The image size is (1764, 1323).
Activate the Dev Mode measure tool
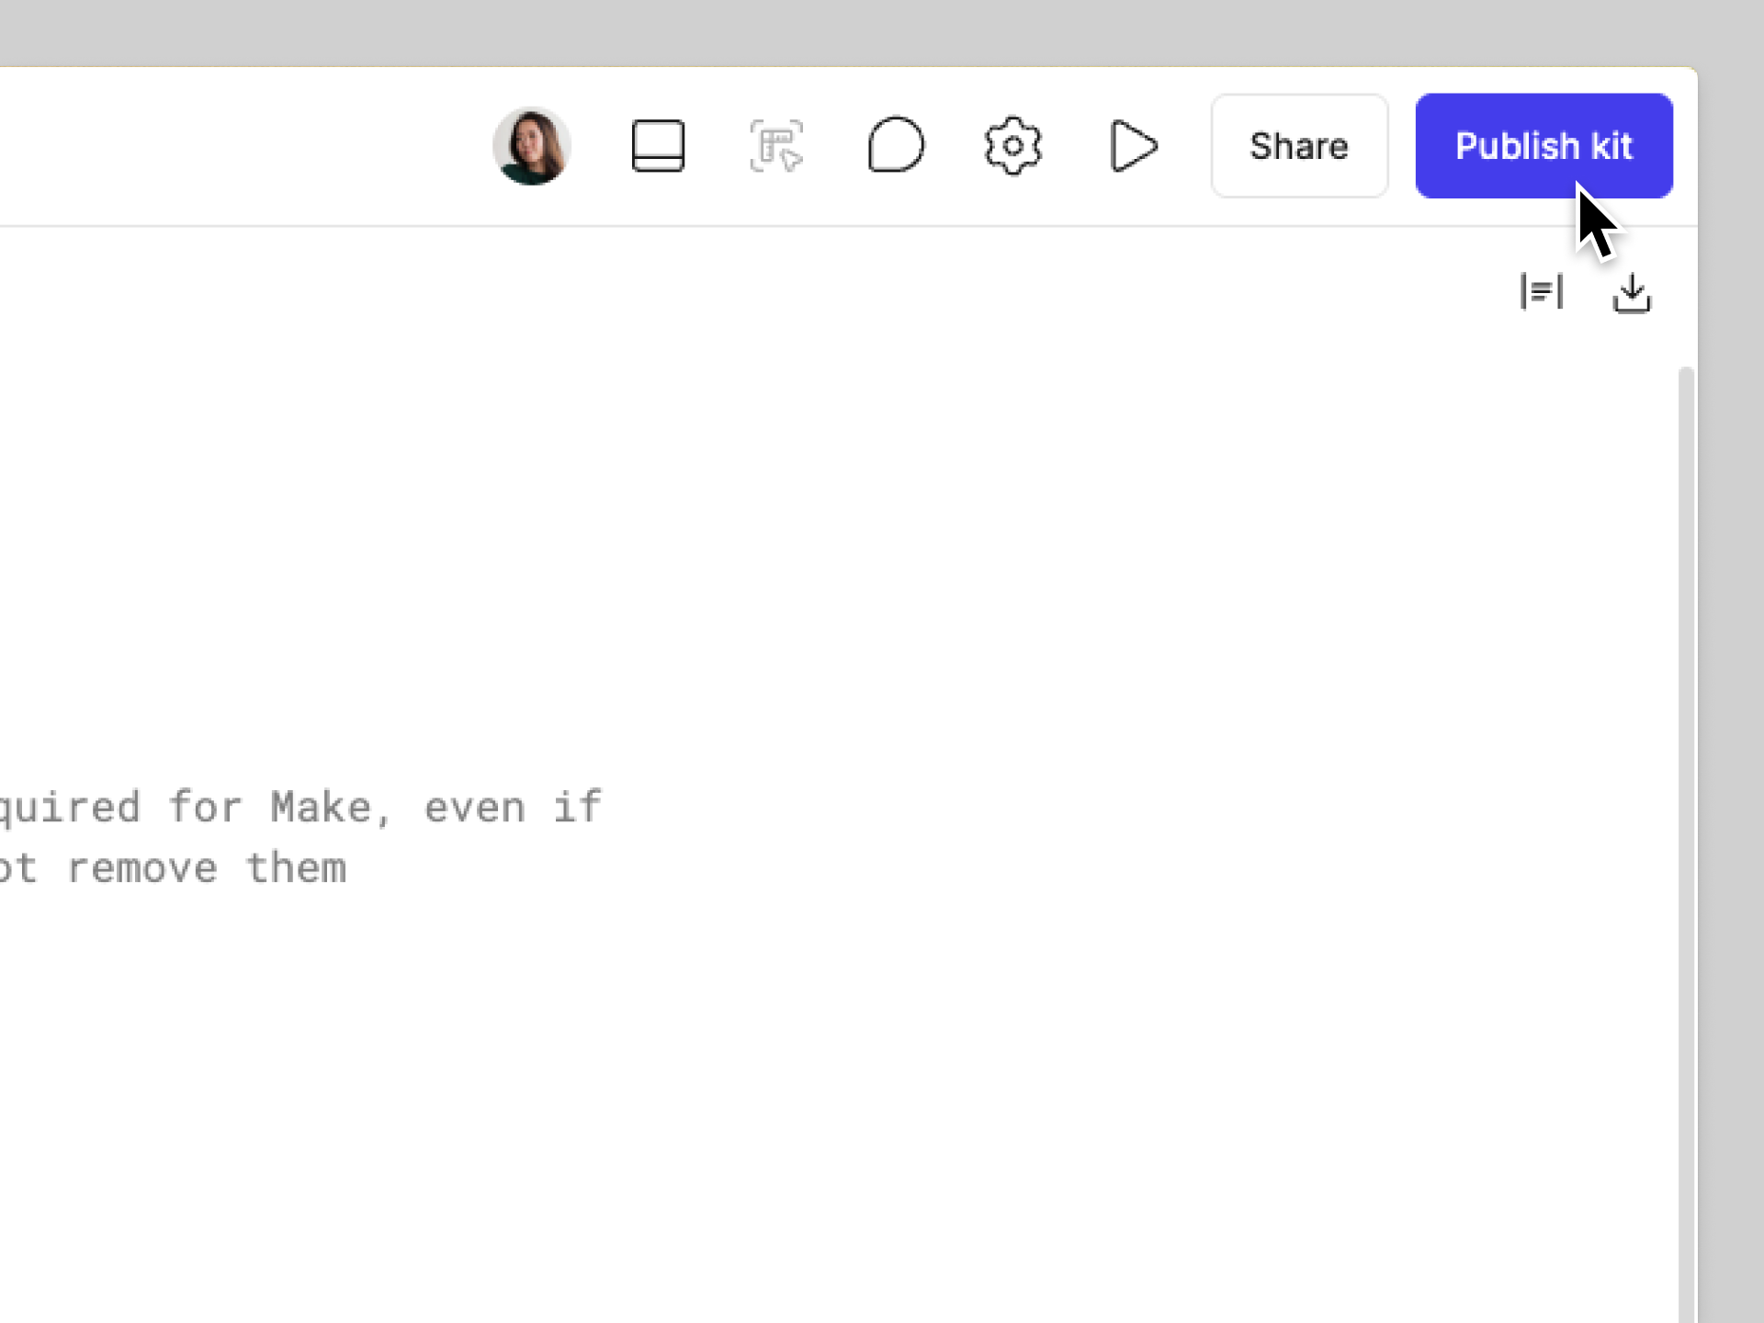tap(776, 145)
